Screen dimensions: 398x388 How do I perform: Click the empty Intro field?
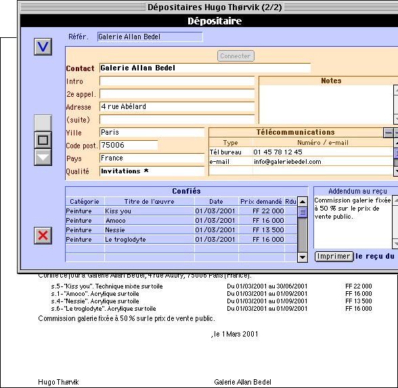click(177, 81)
